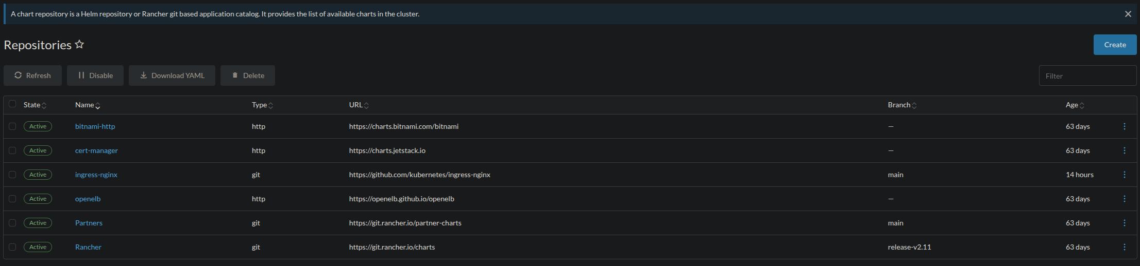1140x266 pixels.
Task: Open the Rancher repository link
Action: tap(88, 247)
